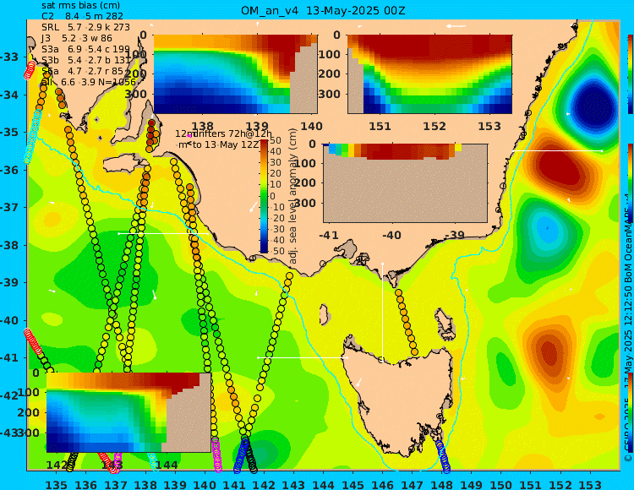Viewport: 634px width, 490px height.
Task: Click the dark red top of sea level colorbar
Action: click(x=264, y=143)
